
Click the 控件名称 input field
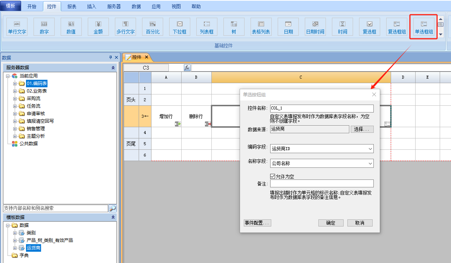pos(321,108)
